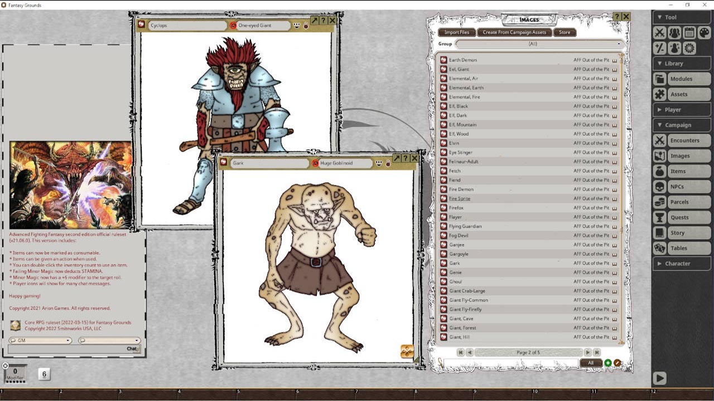This screenshot has height=401, width=714.
Task: Select the crossed swords combat tool
Action: click(x=660, y=32)
